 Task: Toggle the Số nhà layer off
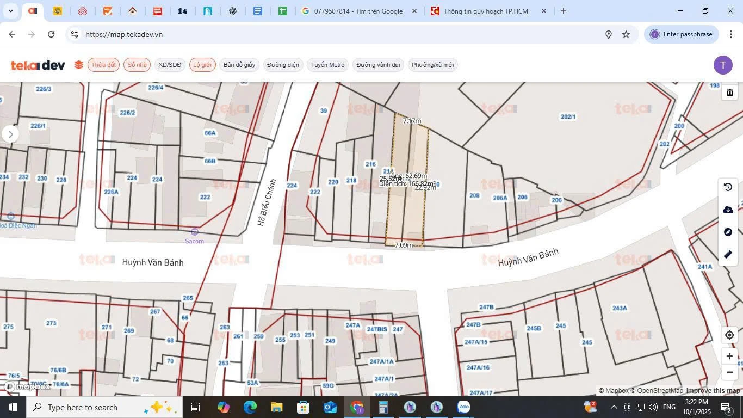point(137,65)
